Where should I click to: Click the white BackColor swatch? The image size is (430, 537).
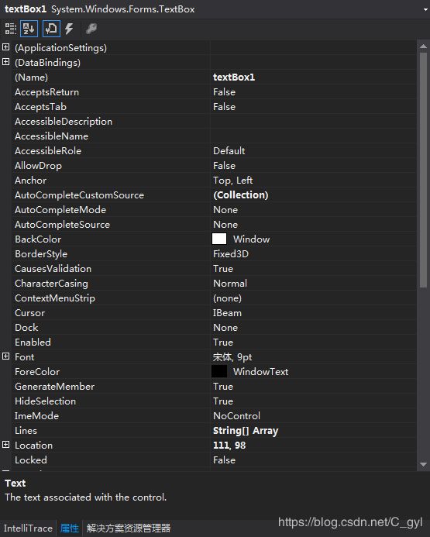pos(219,239)
